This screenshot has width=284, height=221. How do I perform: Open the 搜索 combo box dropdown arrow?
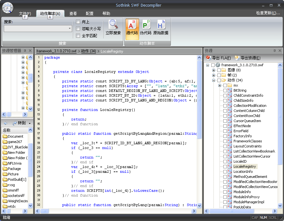click(x=70, y=29)
